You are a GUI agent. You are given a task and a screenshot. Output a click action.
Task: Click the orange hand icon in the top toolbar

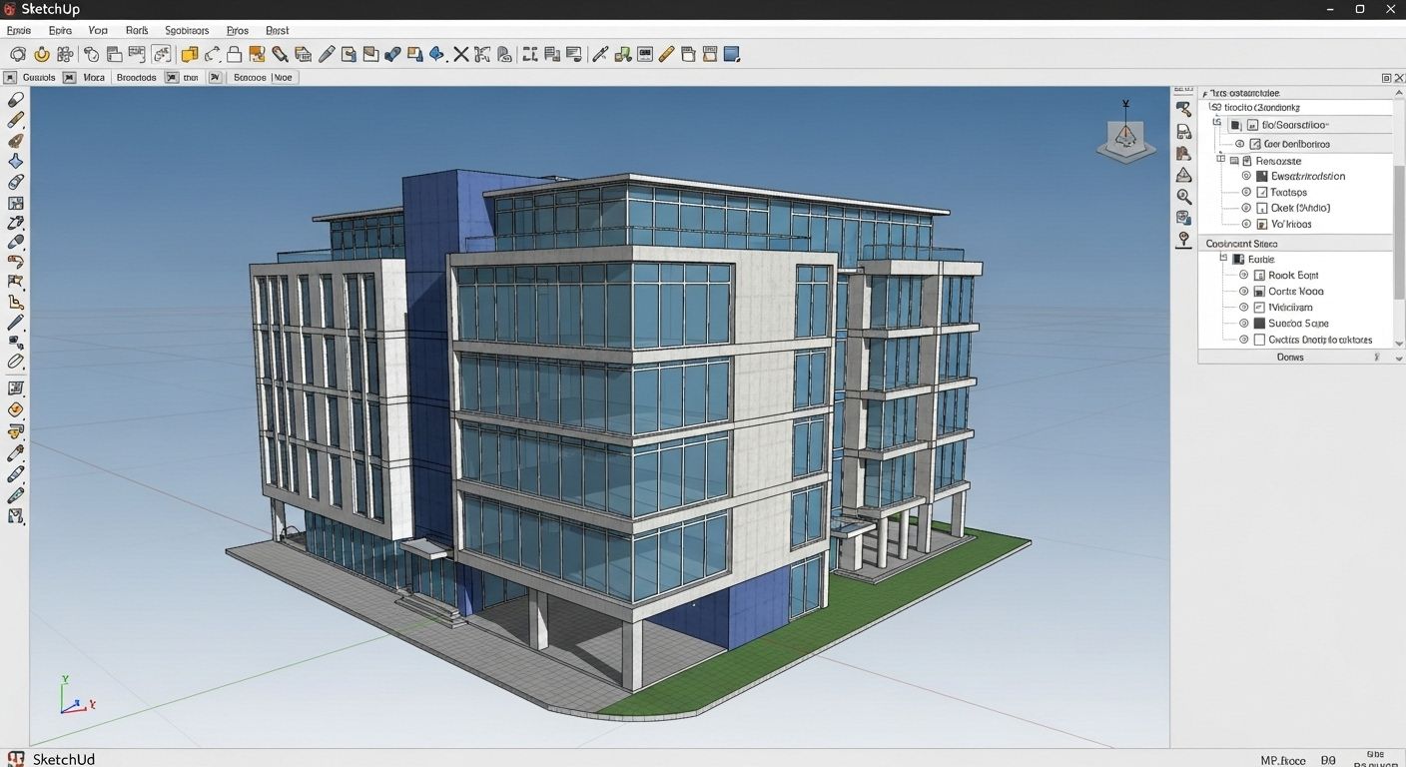point(41,54)
